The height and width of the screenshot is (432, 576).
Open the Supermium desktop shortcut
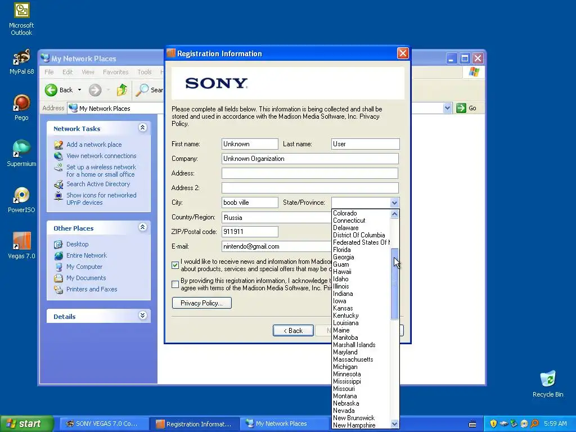pyautogui.click(x=21, y=154)
